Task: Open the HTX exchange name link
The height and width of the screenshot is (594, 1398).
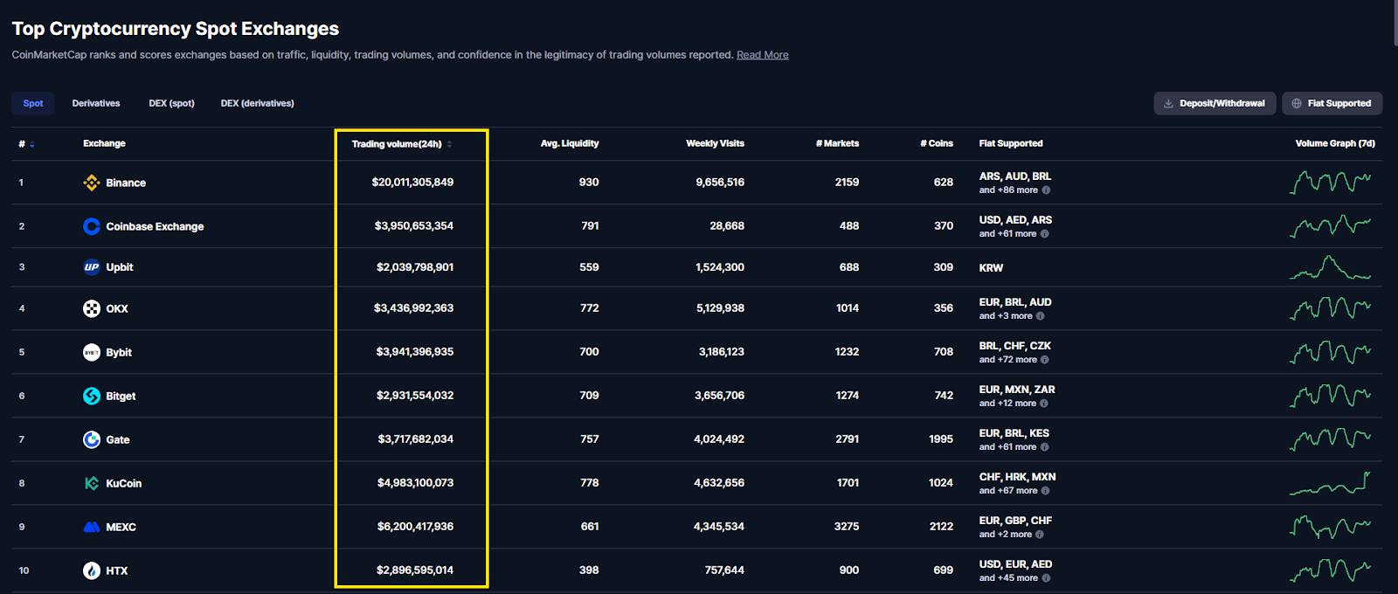Action: [117, 570]
